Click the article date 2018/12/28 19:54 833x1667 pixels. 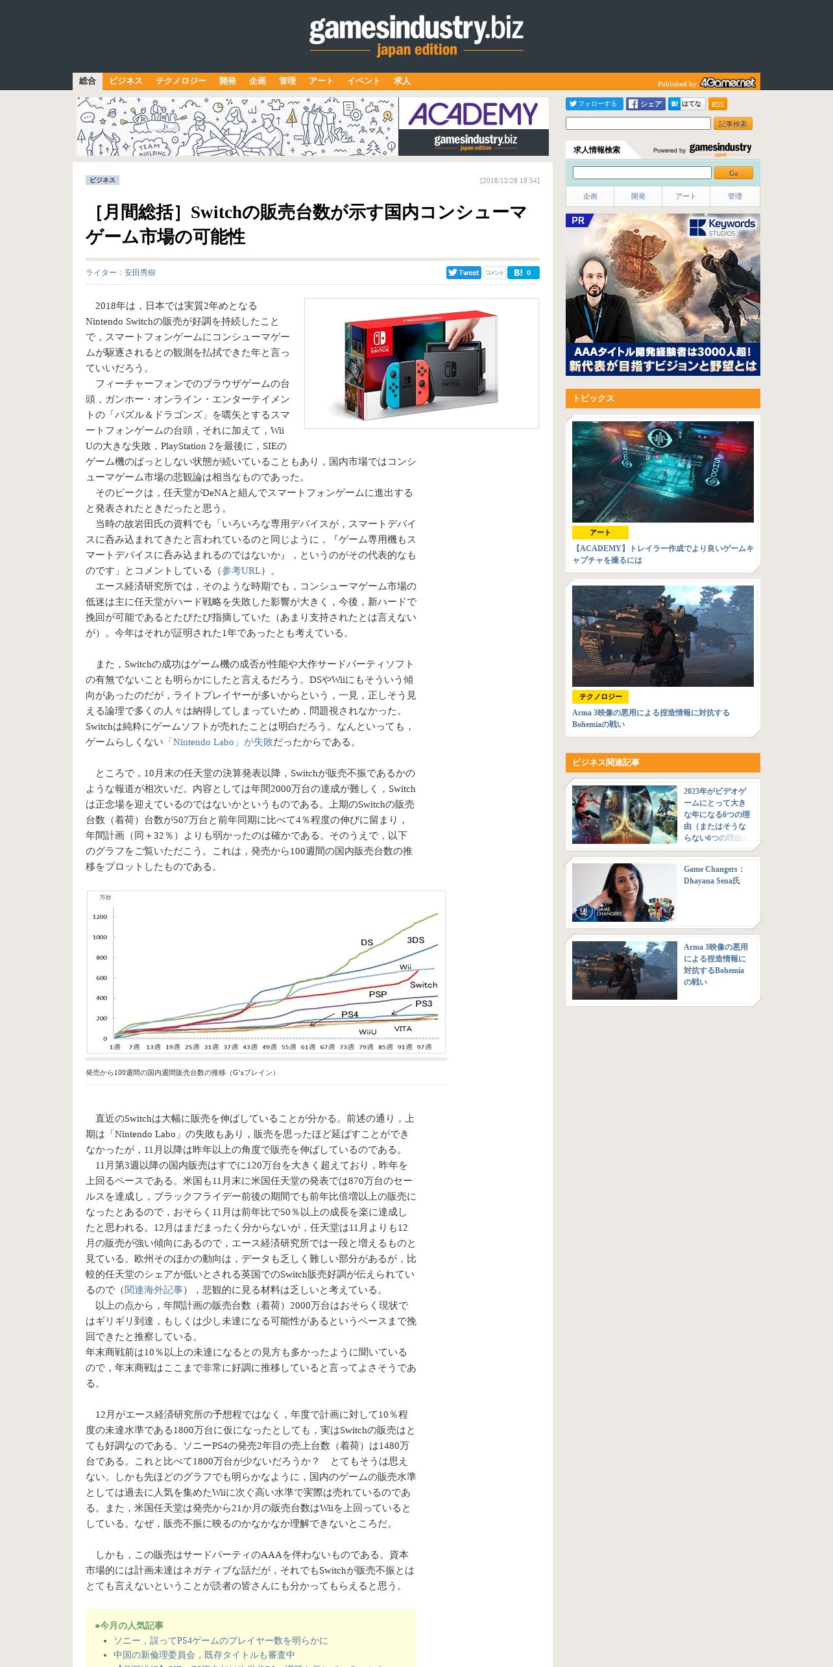[x=510, y=180]
